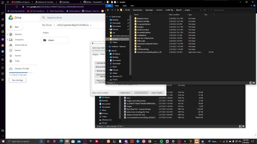The image size is (257, 144).
Task: Open Instagram in the browser sidebar
Action: click(3, 45)
